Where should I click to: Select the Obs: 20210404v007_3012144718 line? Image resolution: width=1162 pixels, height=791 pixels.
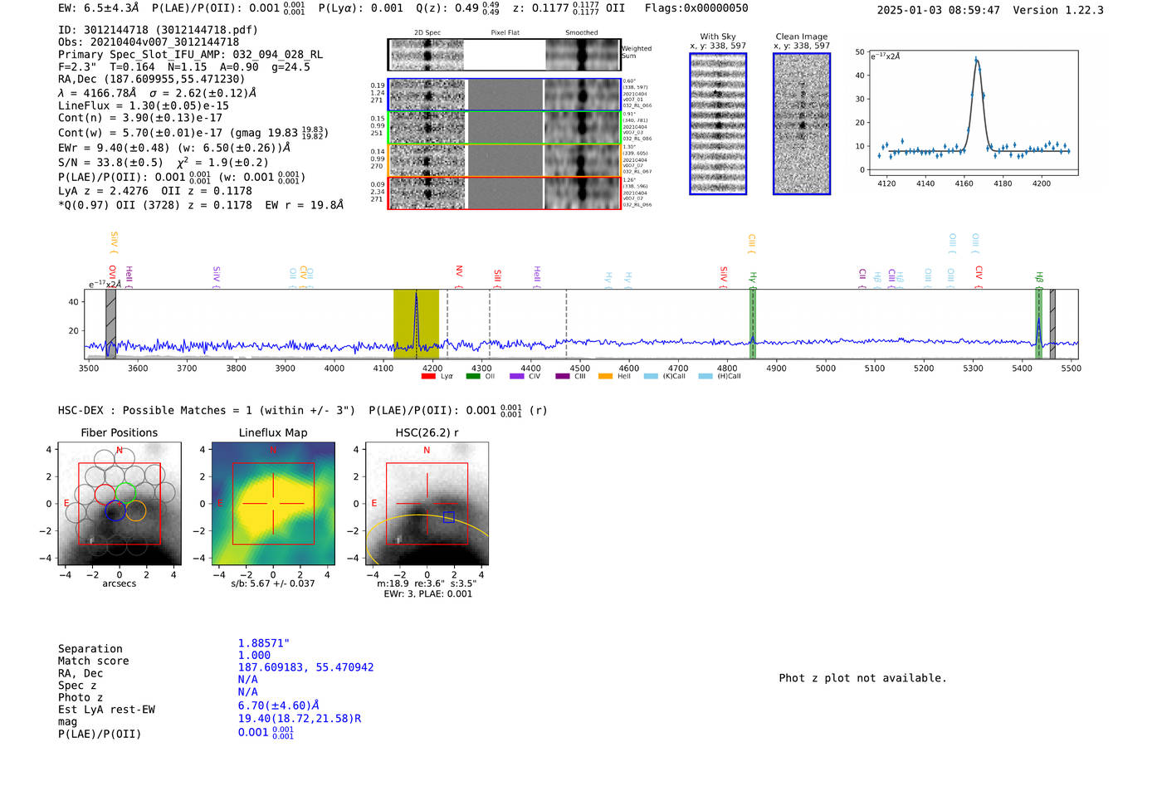point(149,42)
